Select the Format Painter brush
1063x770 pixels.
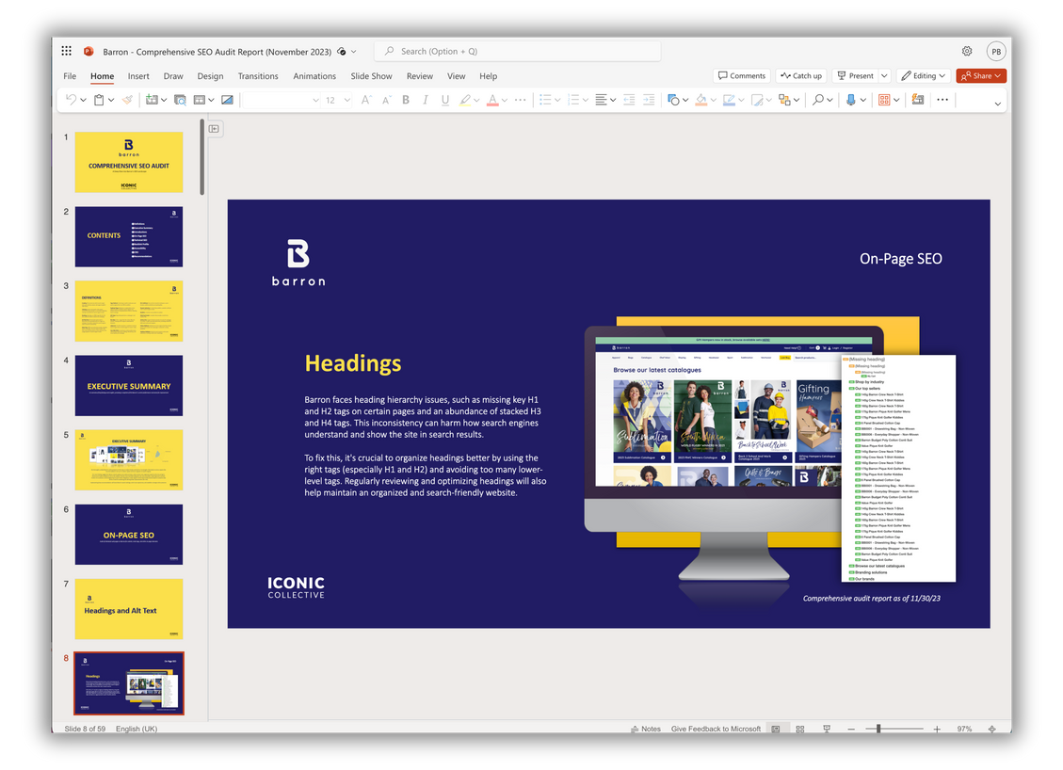(x=127, y=100)
